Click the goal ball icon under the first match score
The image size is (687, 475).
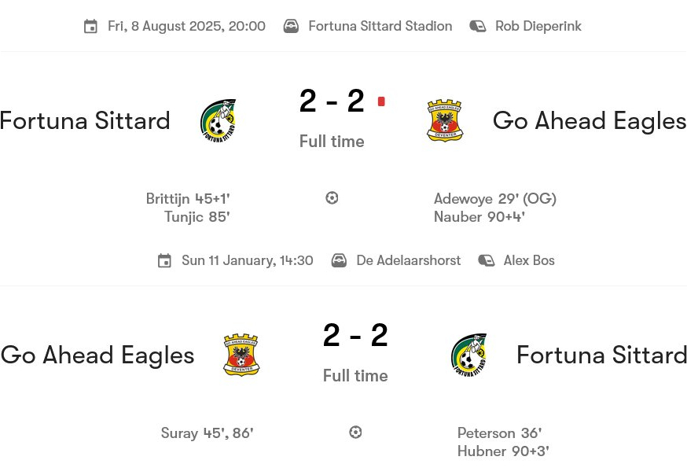332,198
